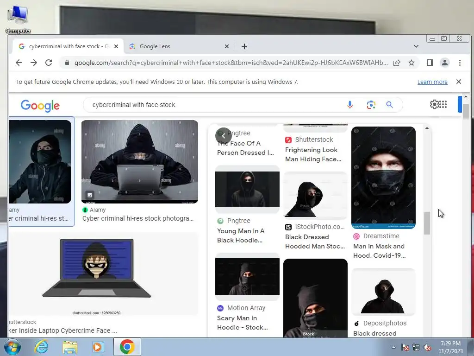Dismiss the Chrome update notice
The image size is (474, 356).
(459, 82)
